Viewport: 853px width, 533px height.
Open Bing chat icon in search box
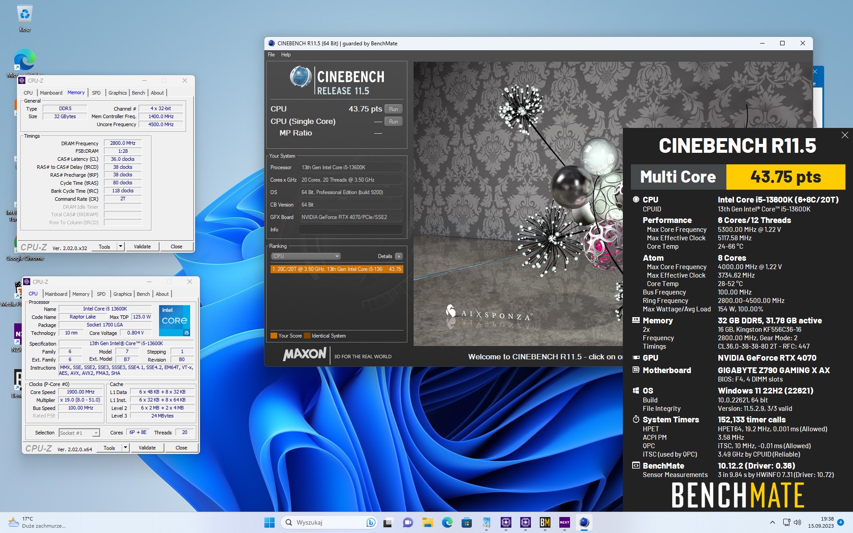click(x=371, y=522)
